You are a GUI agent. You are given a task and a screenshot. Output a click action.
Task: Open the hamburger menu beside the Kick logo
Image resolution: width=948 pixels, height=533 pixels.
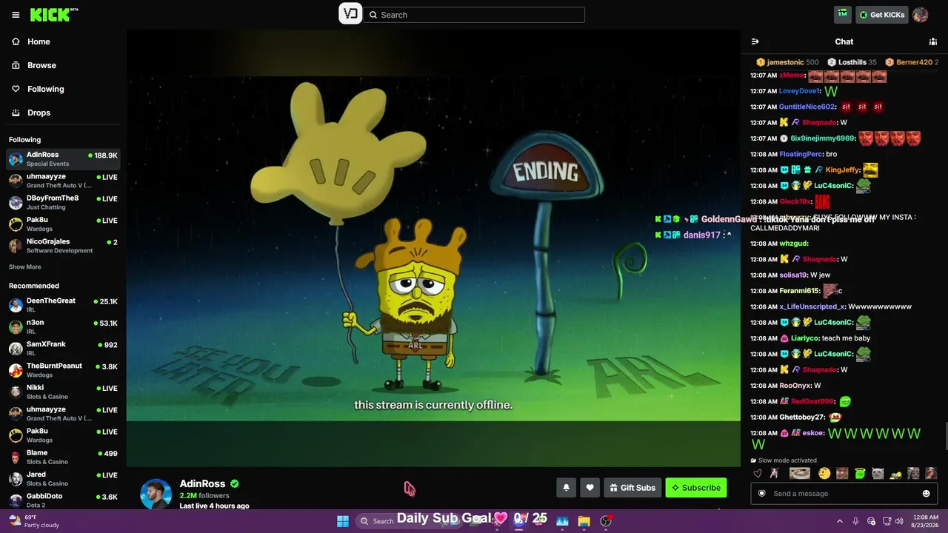click(x=16, y=15)
